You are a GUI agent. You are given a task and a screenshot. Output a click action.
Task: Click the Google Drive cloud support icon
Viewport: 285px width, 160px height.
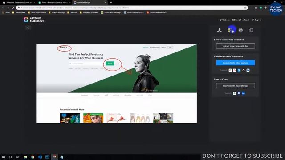pyautogui.click(x=235, y=93)
